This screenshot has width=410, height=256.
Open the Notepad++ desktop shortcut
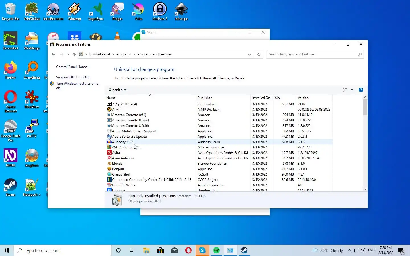[32, 187]
